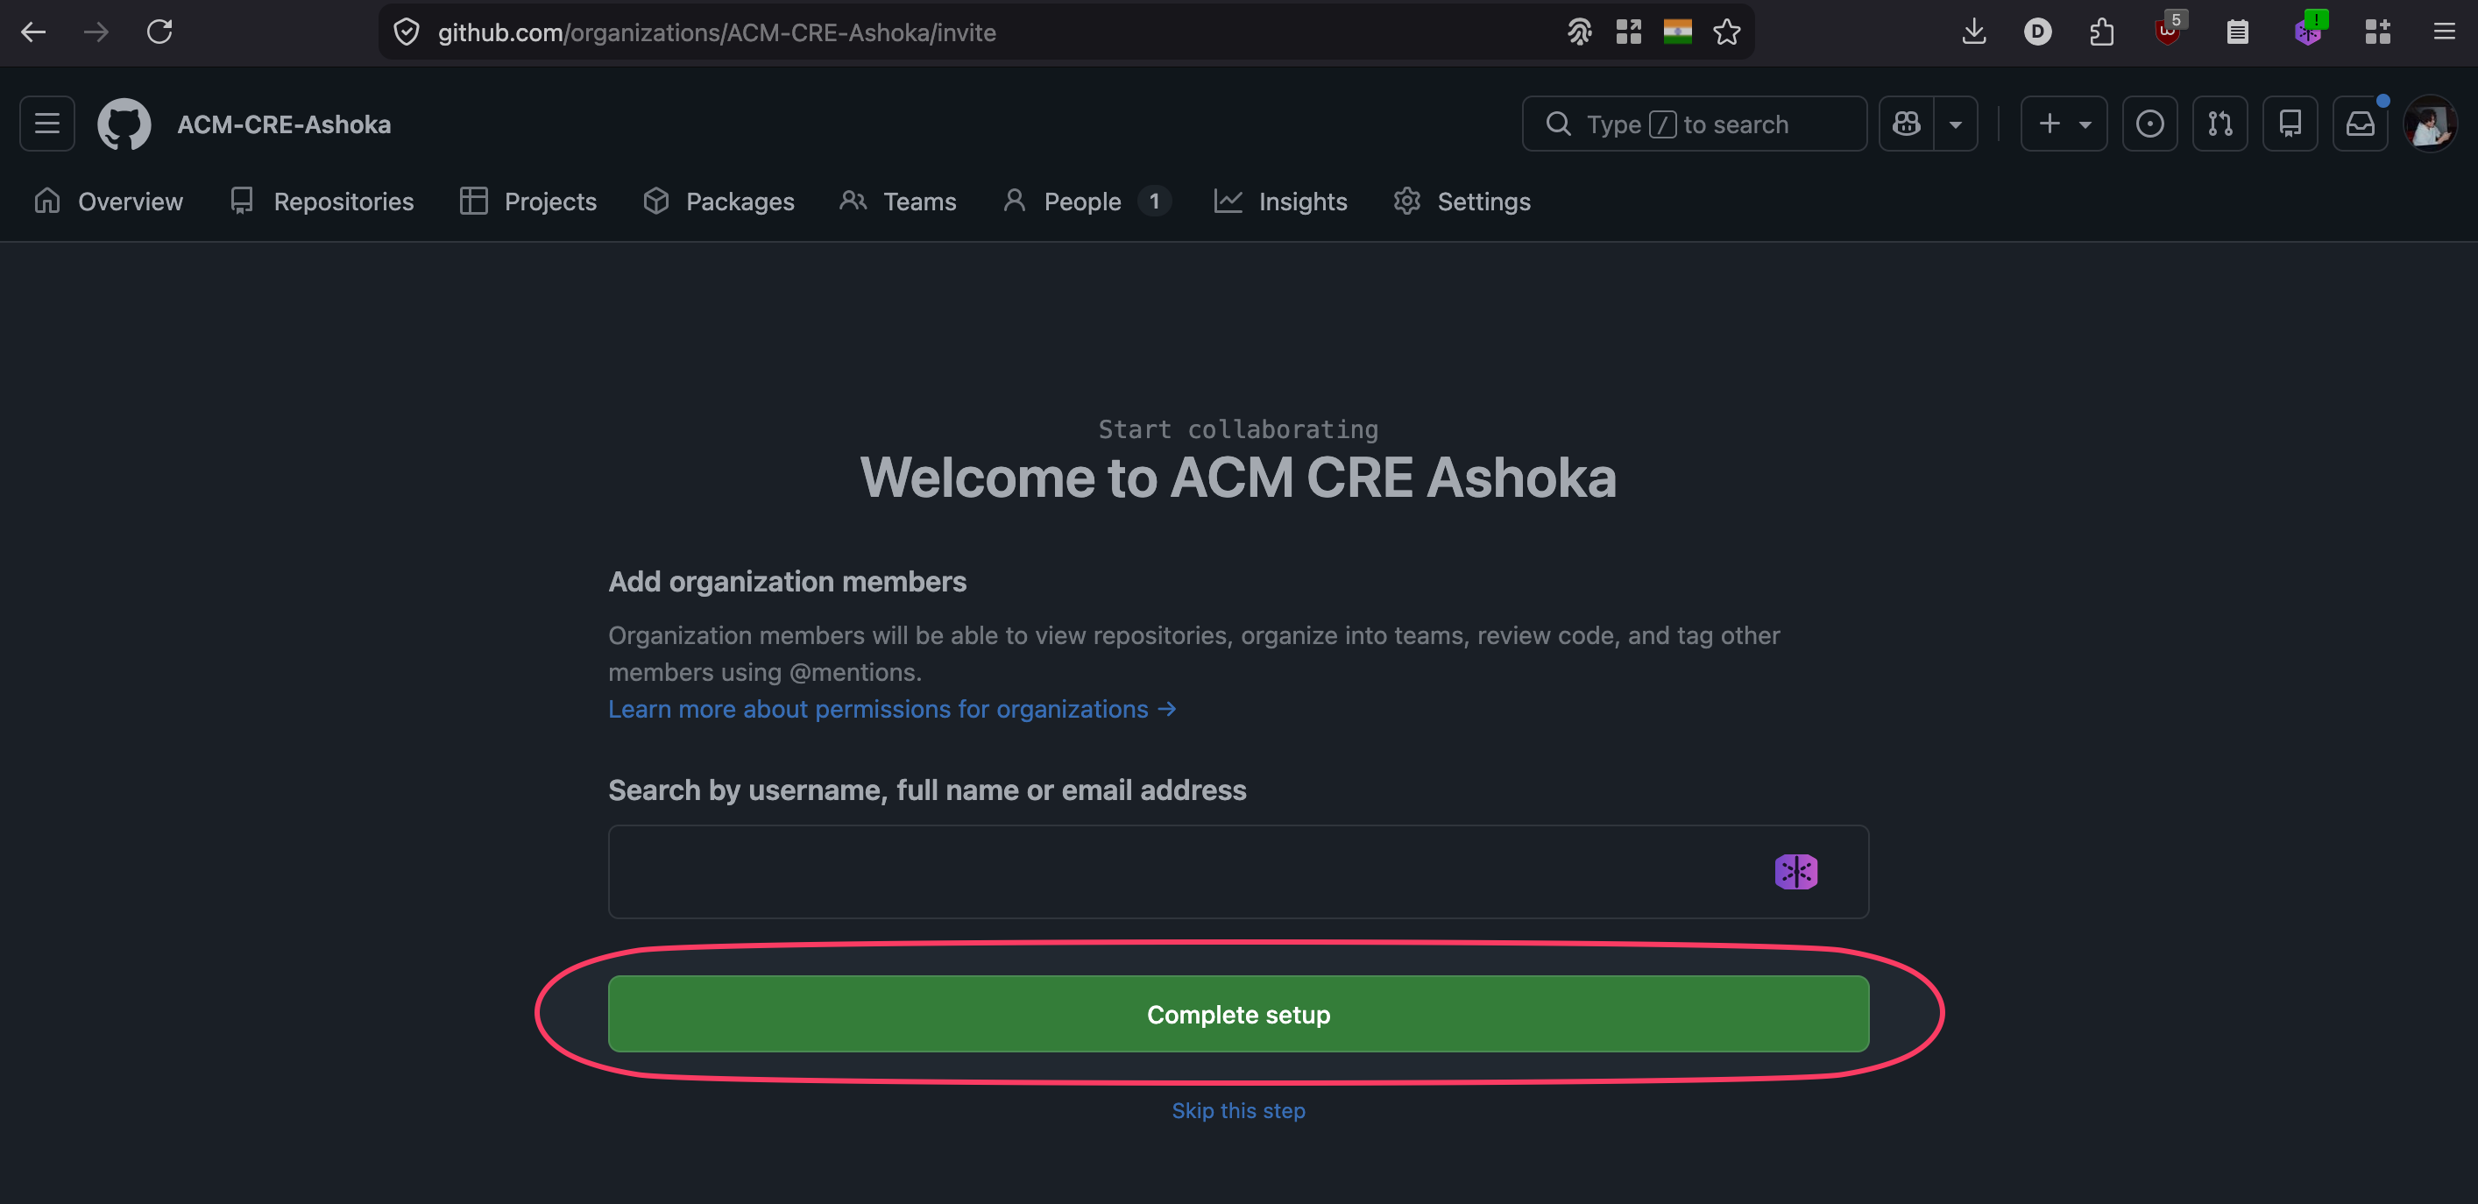The image size is (2478, 1204).
Task: Switch to the Repositories tab
Action: tap(322, 201)
